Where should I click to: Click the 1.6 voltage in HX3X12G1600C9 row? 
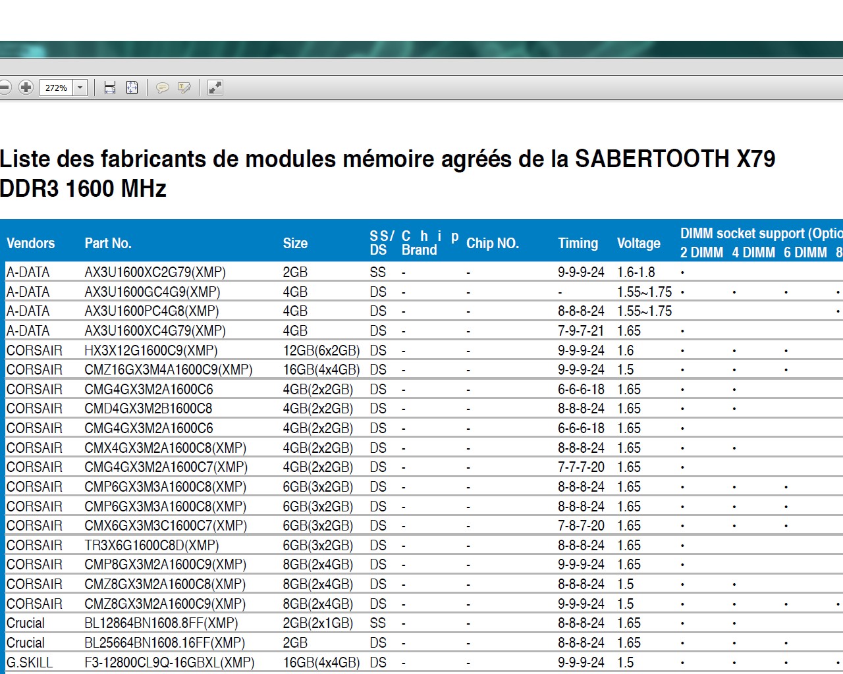pyautogui.click(x=626, y=350)
